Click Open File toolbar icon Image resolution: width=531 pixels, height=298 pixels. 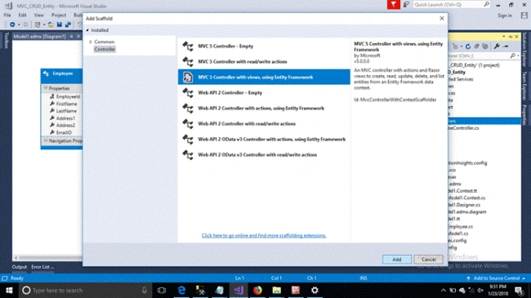point(51,24)
